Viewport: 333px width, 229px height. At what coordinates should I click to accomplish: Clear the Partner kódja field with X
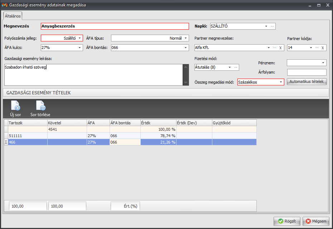pos(323,48)
